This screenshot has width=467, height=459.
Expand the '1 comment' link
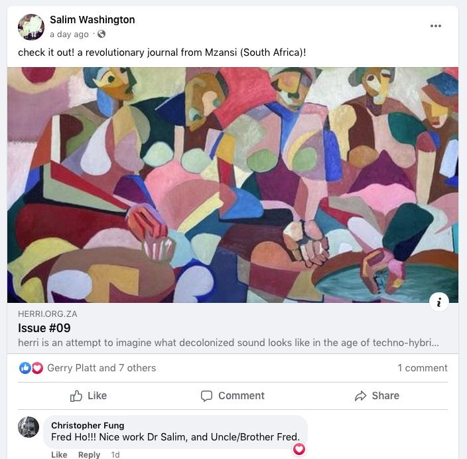click(423, 368)
